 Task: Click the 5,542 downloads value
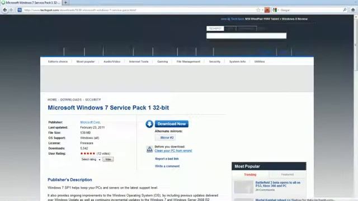click(x=84, y=149)
